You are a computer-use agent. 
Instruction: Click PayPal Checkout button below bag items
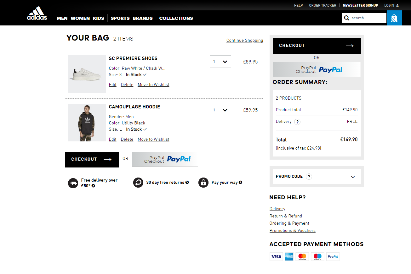[x=165, y=159]
